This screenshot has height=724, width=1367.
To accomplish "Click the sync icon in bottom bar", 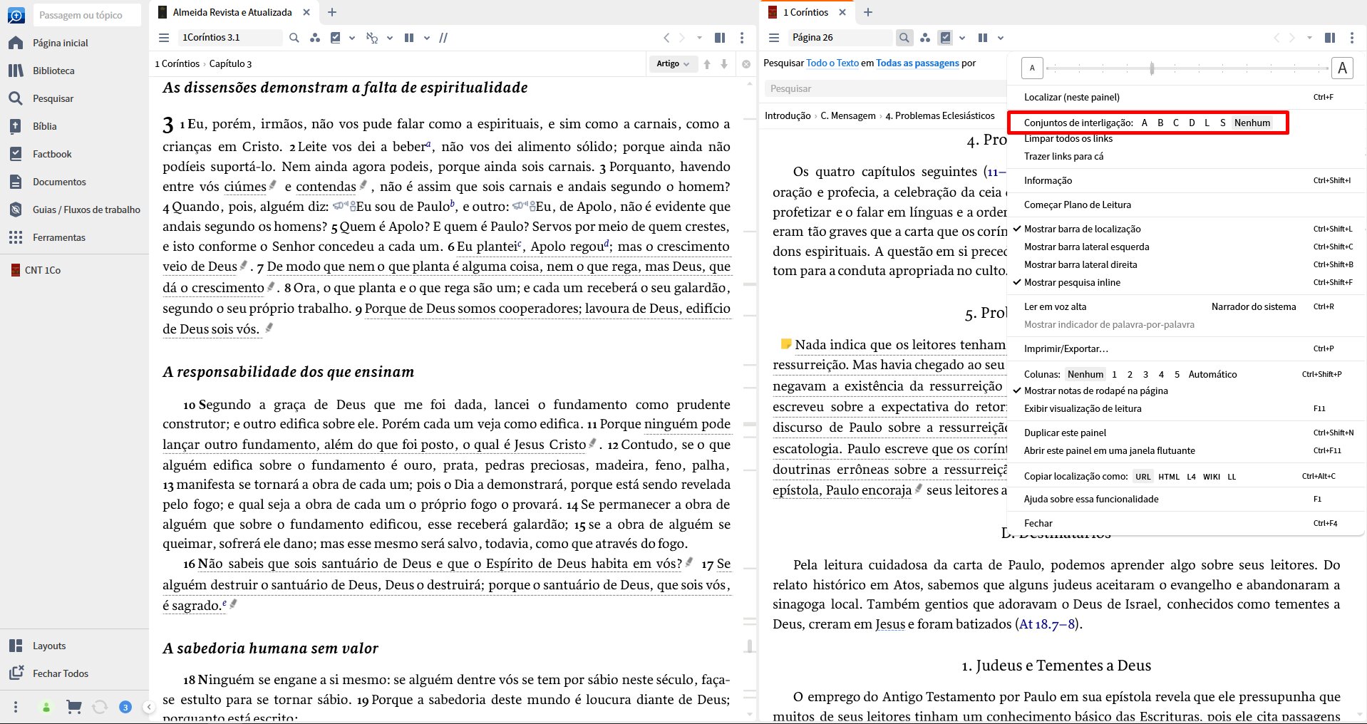I will coord(100,707).
